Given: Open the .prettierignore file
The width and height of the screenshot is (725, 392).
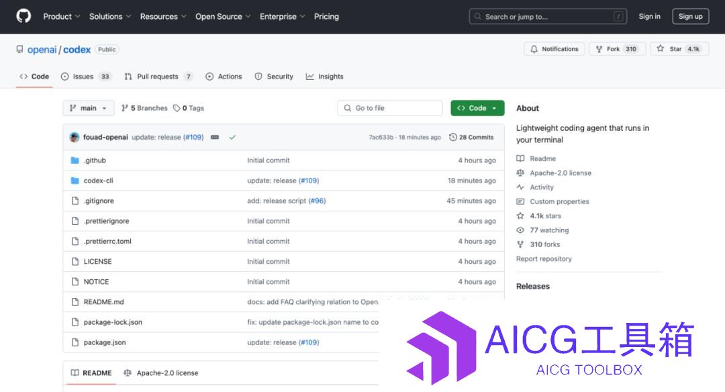Looking at the screenshot, I should (106, 221).
